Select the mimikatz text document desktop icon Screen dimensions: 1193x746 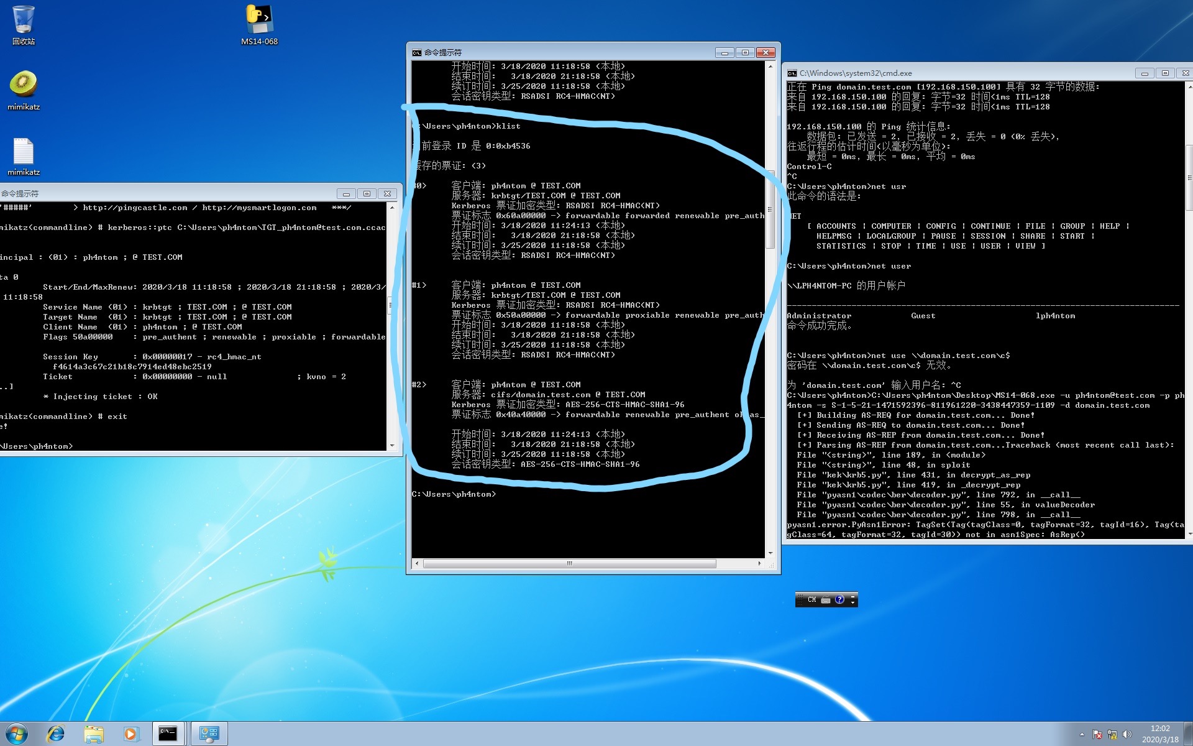24,157
